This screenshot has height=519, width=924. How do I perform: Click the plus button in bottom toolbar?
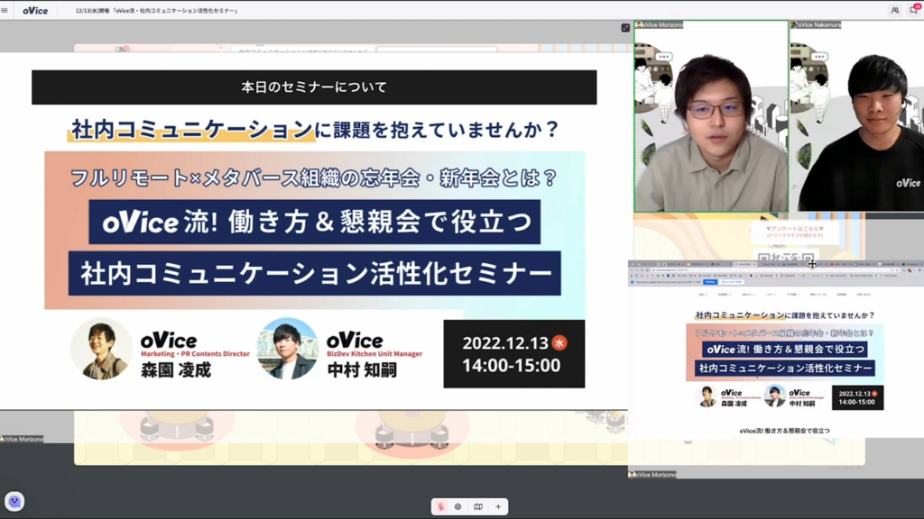tap(498, 506)
